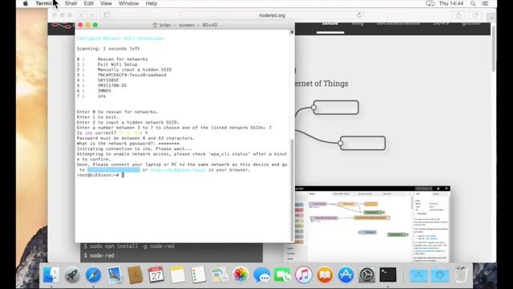513x289 pixels.
Task: Open Notes from the Dock
Action: coord(177,275)
